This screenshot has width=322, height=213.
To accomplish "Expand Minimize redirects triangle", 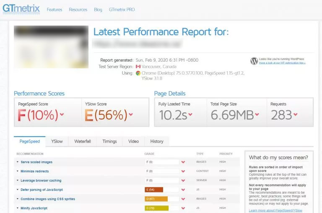I will coord(18,171).
